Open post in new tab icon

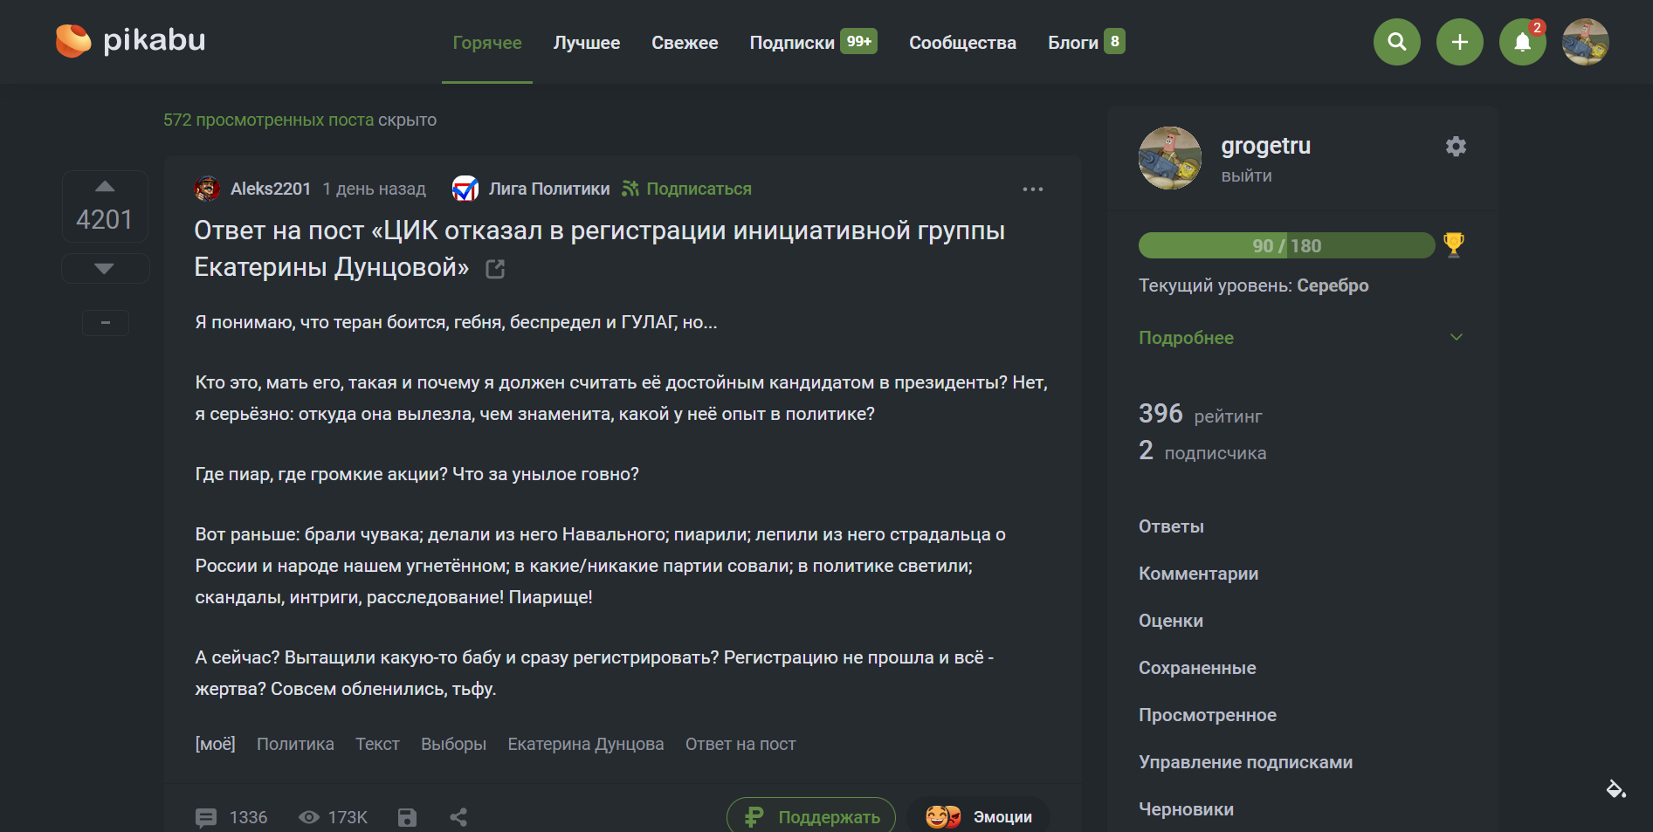[495, 269]
